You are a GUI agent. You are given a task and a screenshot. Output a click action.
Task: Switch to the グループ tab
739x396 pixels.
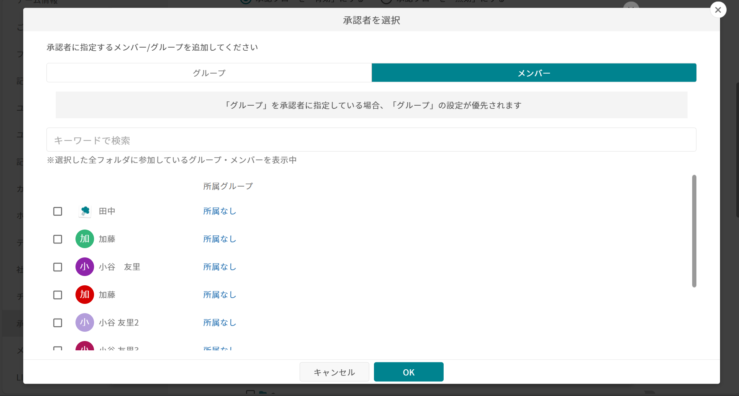coord(209,72)
